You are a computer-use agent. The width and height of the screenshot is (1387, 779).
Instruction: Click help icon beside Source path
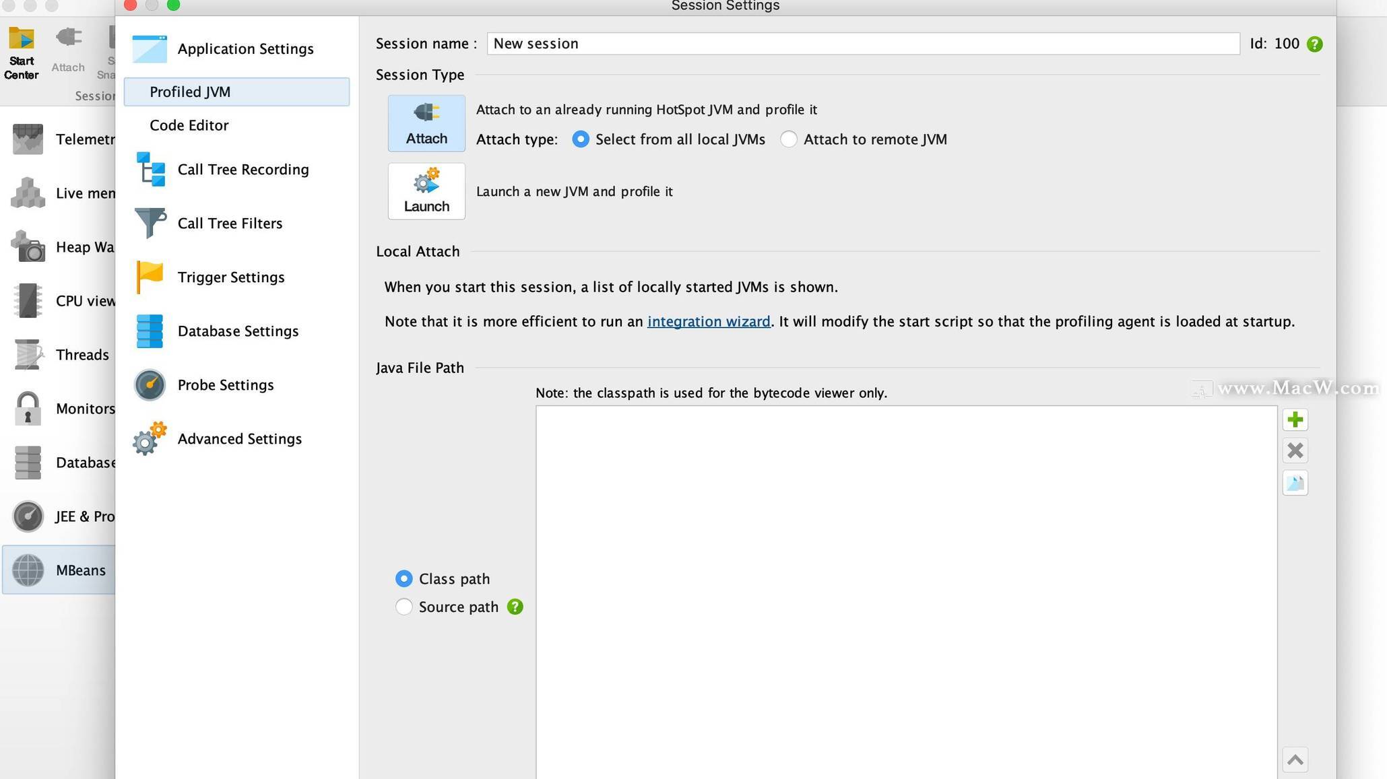(x=515, y=607)
